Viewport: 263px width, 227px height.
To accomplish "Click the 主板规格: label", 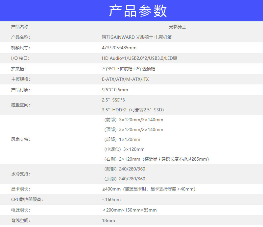I will (20, 79).
